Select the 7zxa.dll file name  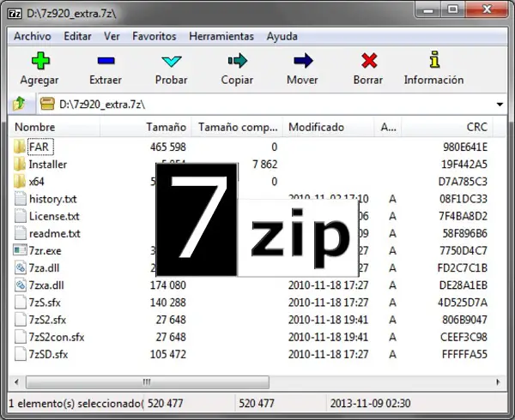pos(46,285)
